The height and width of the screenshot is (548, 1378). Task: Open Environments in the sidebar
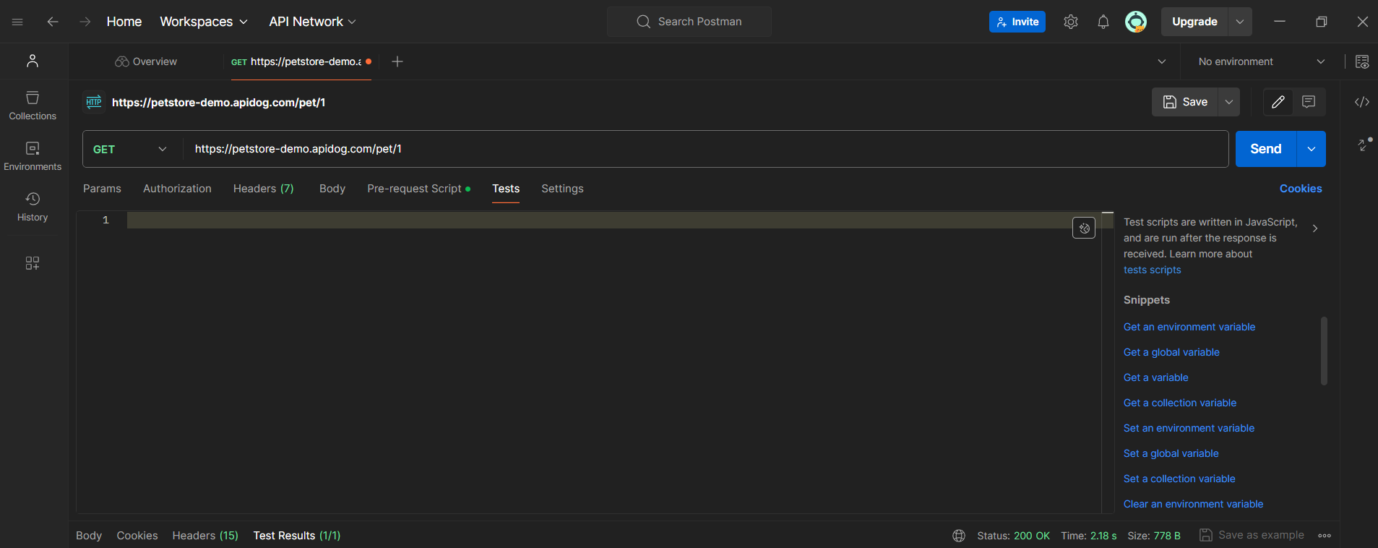point(33,156)
